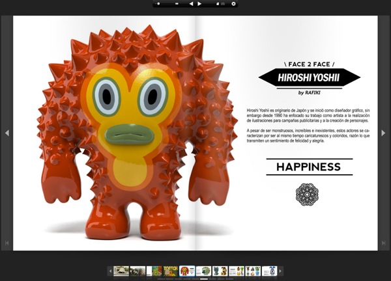Click the paragraph starting 'Hiroshi Yoshii es originario'
Image resolution: width=391 pixels, height=281 pixels.
pyautogui.click(x=308, y=116)
